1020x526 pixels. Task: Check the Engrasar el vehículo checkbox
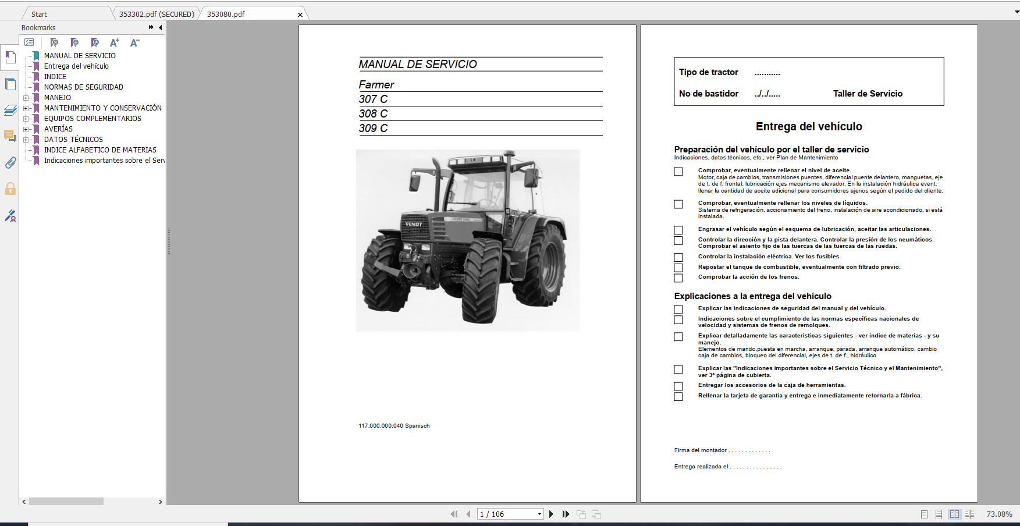pos(678,230)
